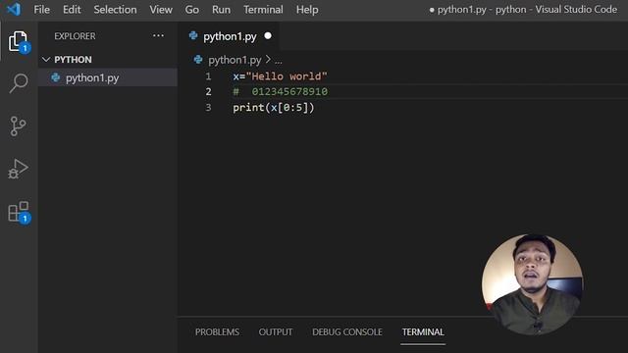Click the Python icon beside python1.py in Explorer
This screenshot has height=353, width=628.
(56, 77)
